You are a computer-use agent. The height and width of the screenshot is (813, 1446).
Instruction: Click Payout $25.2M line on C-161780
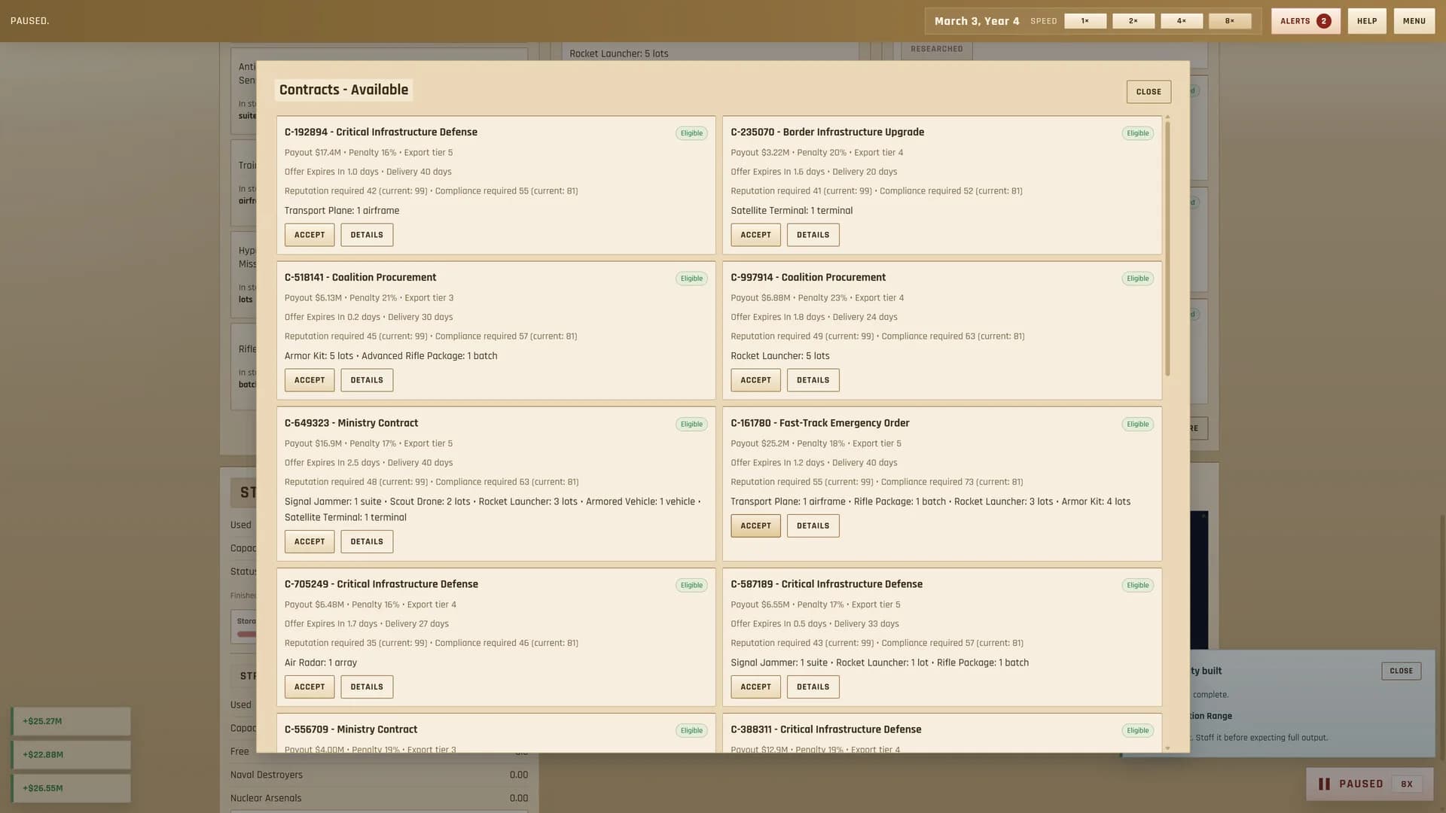point(816,443)
